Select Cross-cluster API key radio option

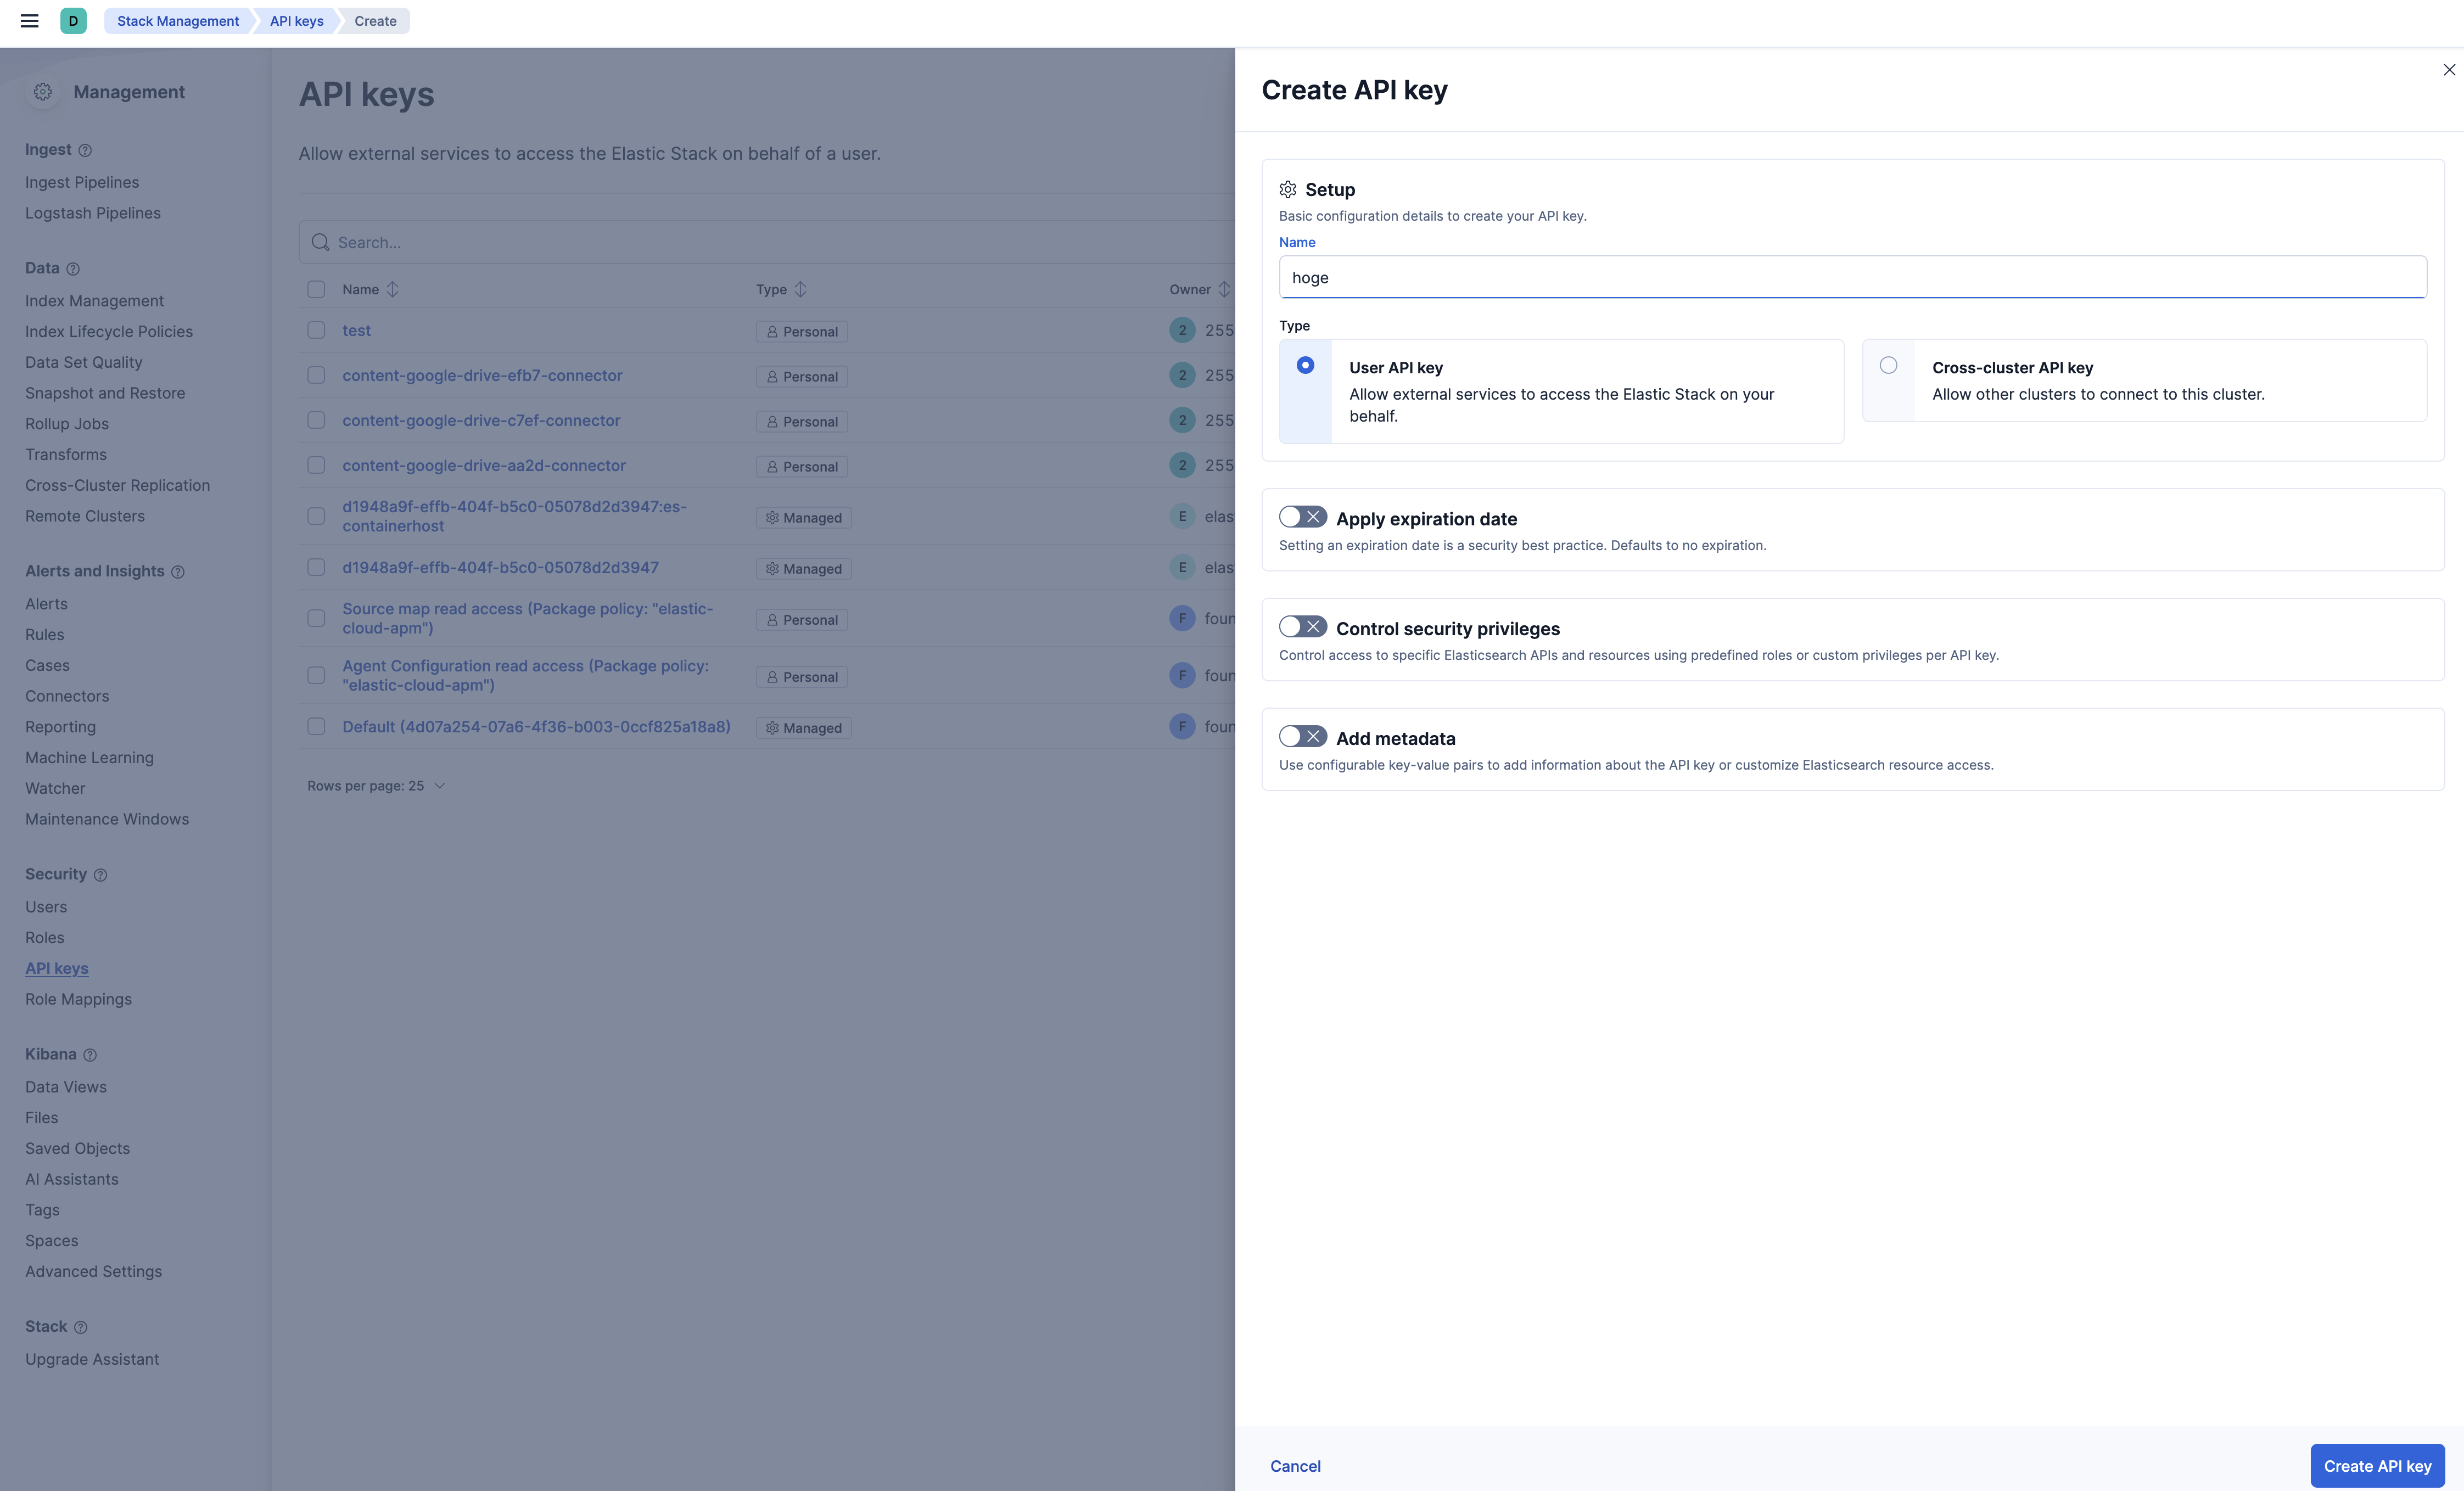[x=1888, y=366]
